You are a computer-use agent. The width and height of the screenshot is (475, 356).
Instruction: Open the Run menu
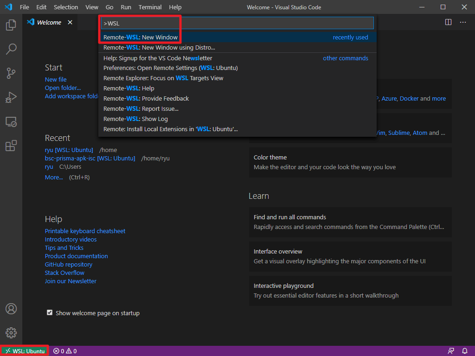tap(126, 7)
